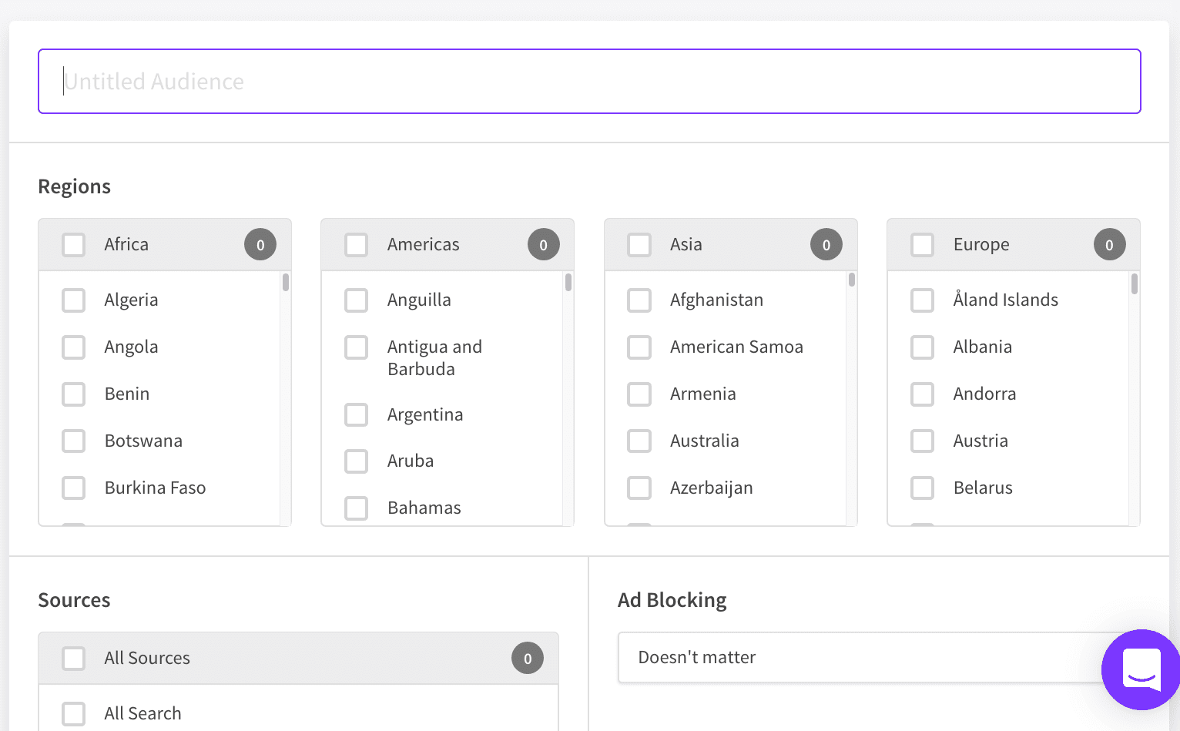Screen dimensions: 1180x731
Task: Check the Armenia checkbox
Action: pos(639,394)
